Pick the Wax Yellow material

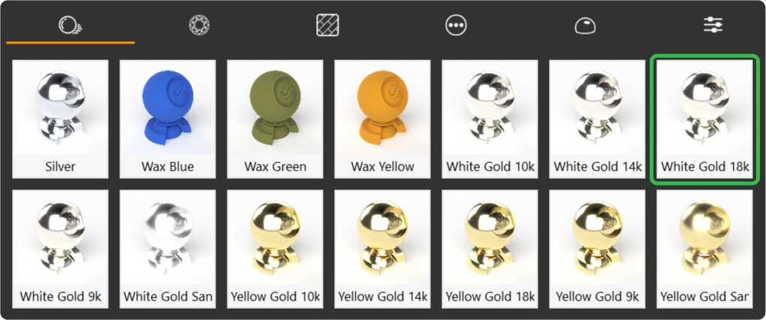point(382,119)
